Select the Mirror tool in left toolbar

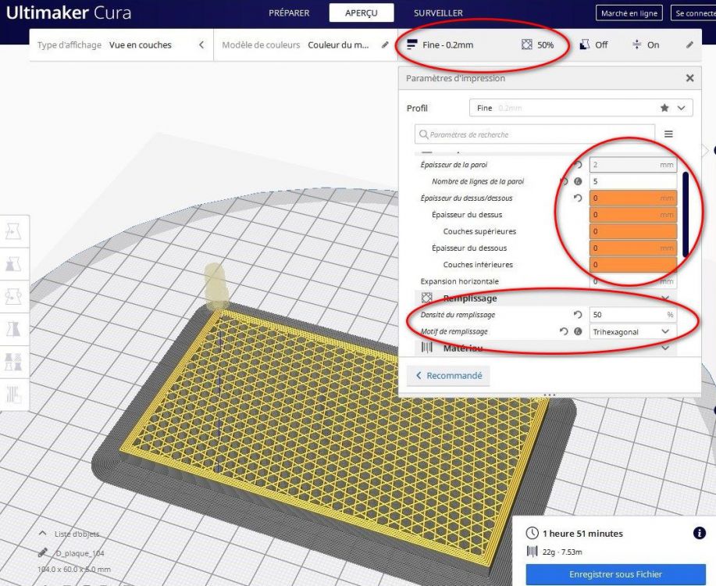point(13,329)
